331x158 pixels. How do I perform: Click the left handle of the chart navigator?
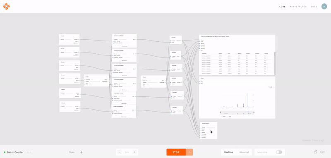click(x=220, y=113)
